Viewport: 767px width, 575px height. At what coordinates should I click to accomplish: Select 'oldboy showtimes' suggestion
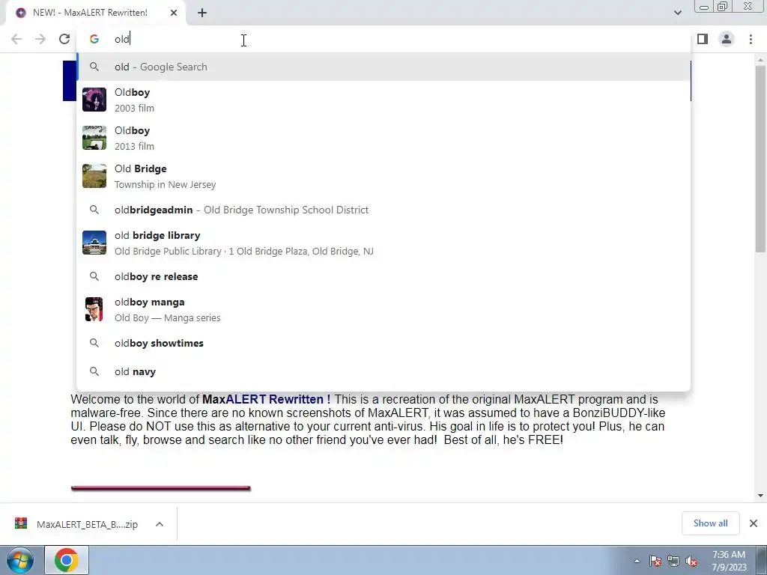click(x=383, y=343)
